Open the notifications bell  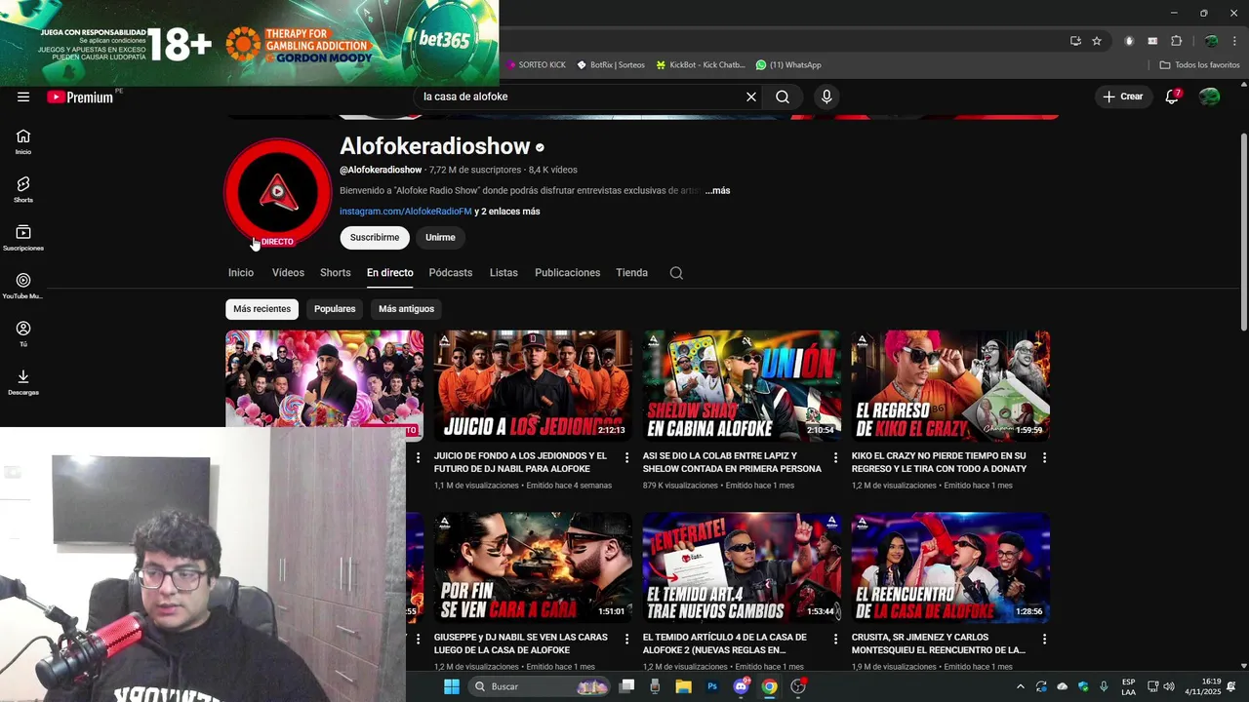click(1172, 97)
